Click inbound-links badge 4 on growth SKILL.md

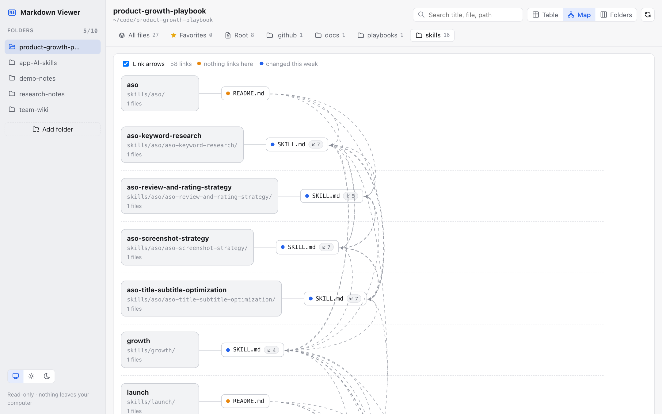click(x=272, y=350)
